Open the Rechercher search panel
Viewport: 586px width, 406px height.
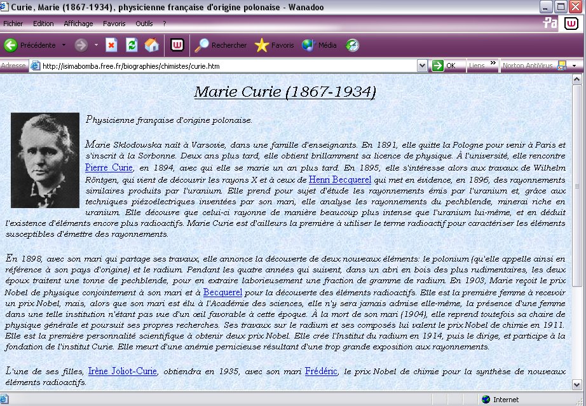221,45
